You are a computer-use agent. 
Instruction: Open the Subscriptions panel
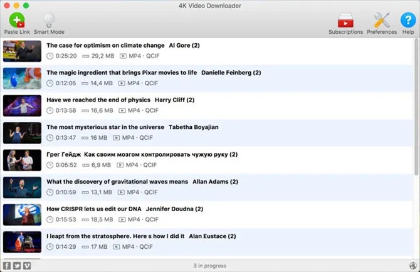click(345, 20)
